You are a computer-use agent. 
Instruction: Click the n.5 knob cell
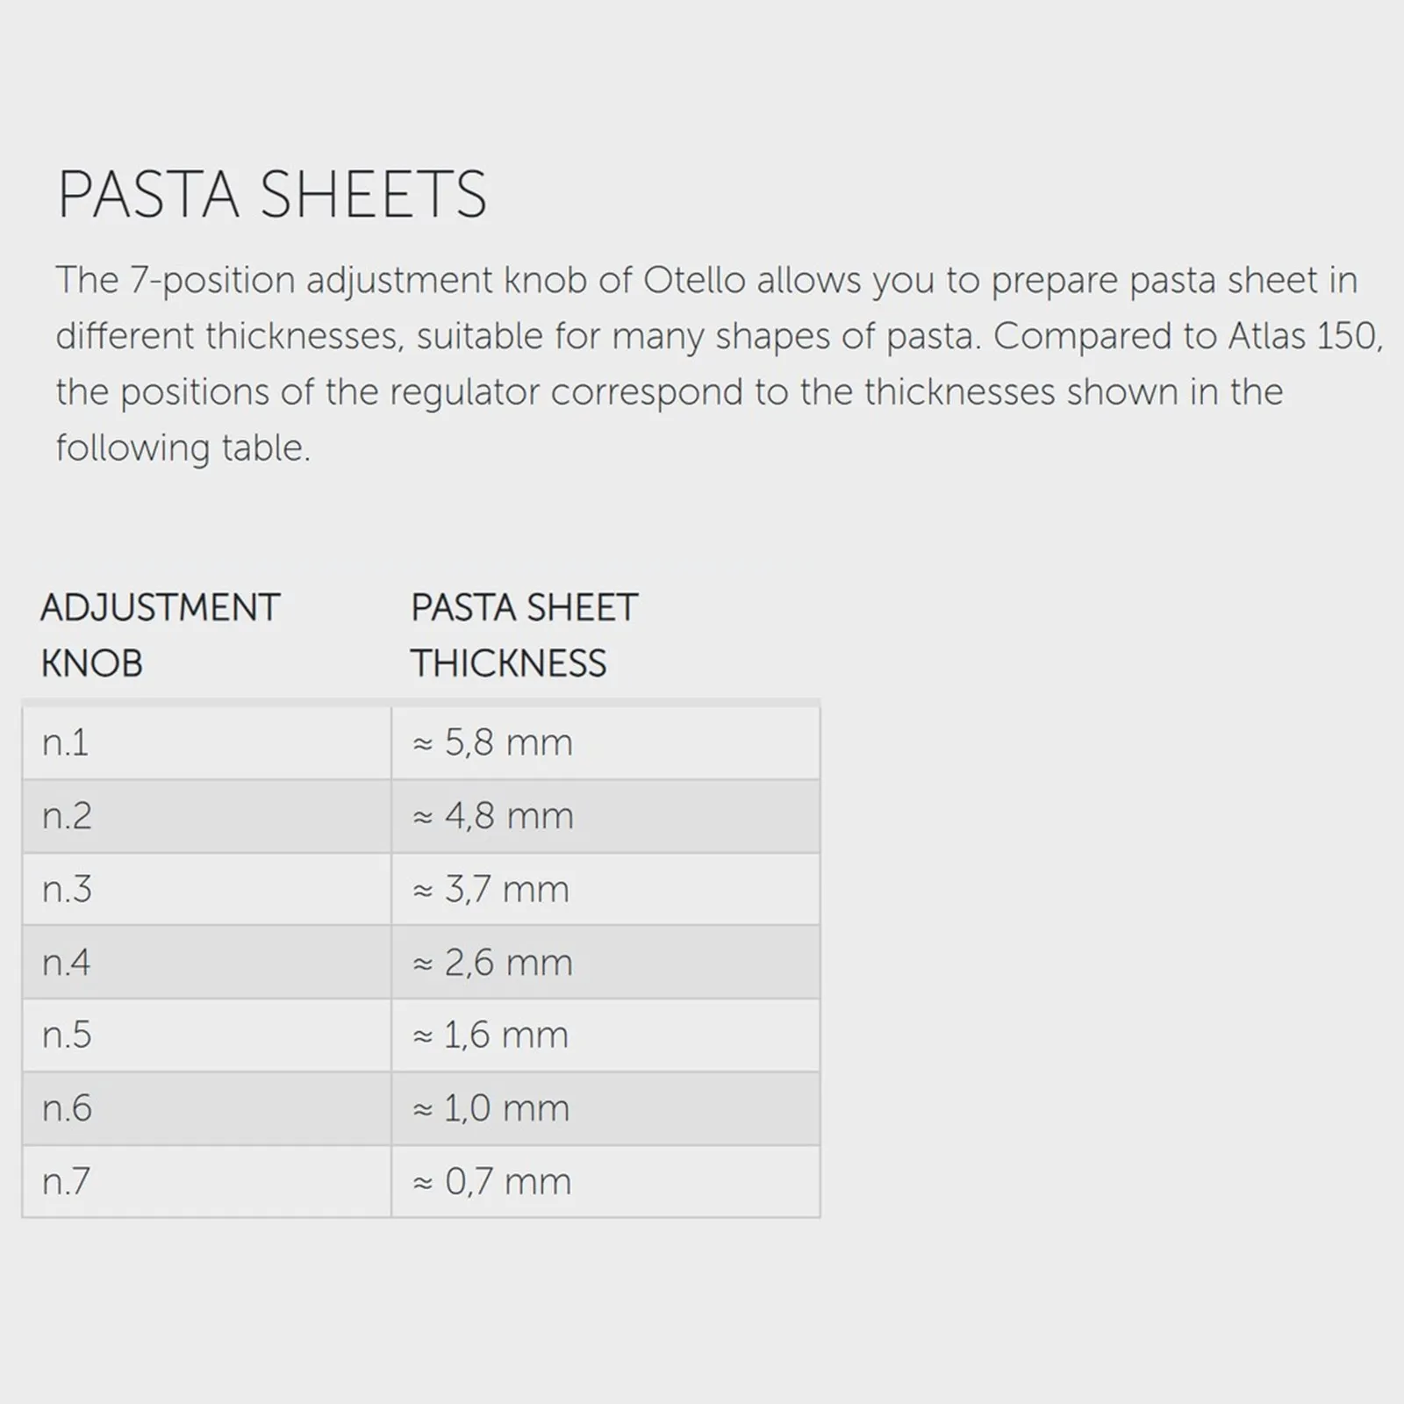[x=207, y=1035]
